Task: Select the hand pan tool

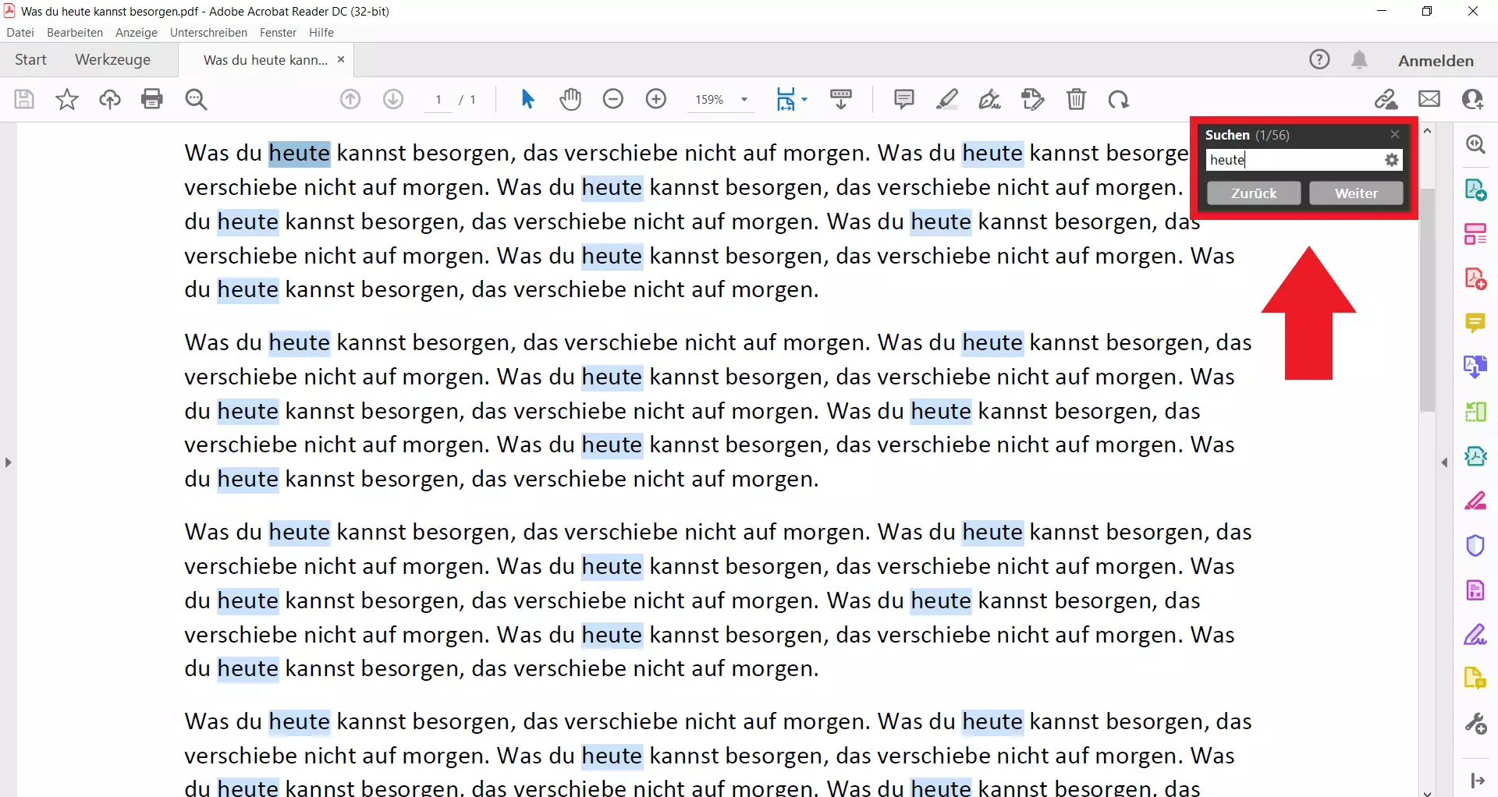Action: [x=570, y=99]
